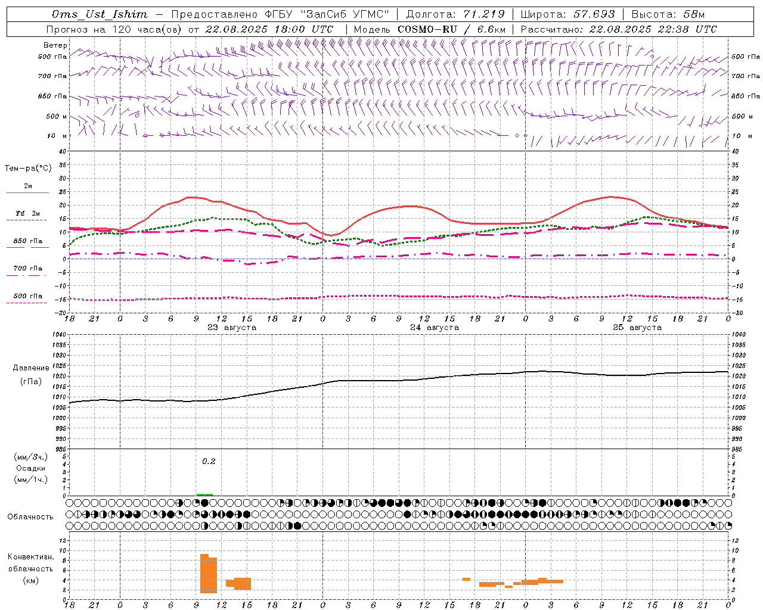Click the (мм/1ч.) unit label

(31, 480)
